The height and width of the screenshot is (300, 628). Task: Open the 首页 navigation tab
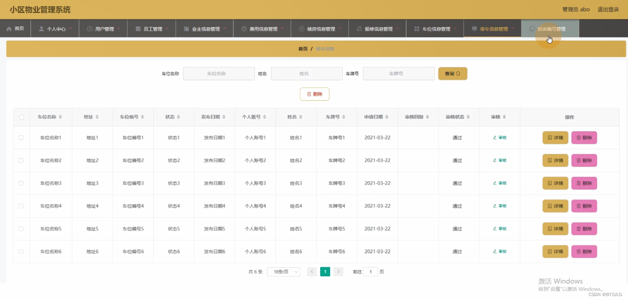pyautogui.click(x=15, y=29)
